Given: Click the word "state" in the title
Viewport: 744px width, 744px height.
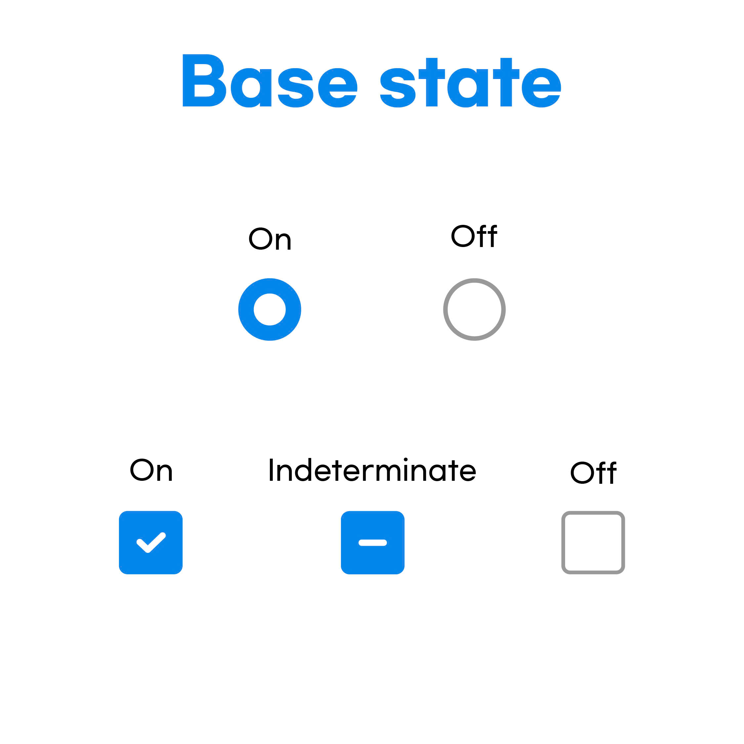Looking at the screenshot, I should click(471, 82).
